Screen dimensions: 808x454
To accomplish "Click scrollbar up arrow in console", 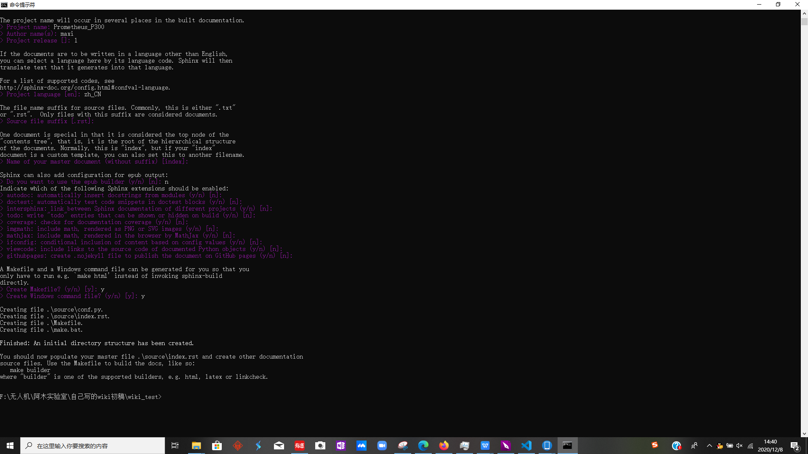I will [x=804, y=13].
